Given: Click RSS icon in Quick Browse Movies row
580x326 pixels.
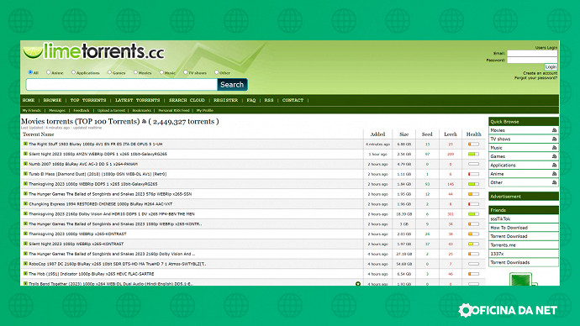Looking at the screenshot, I should (554, 130).
